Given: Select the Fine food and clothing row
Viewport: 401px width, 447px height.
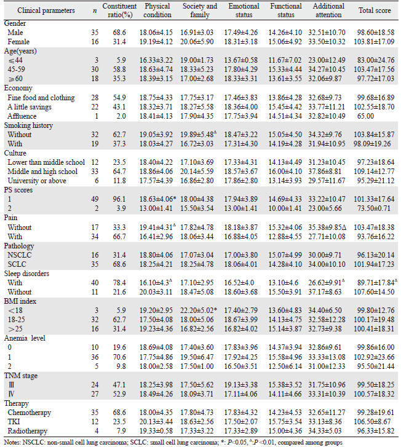Looking at the screenshot, I should (41, 98).
